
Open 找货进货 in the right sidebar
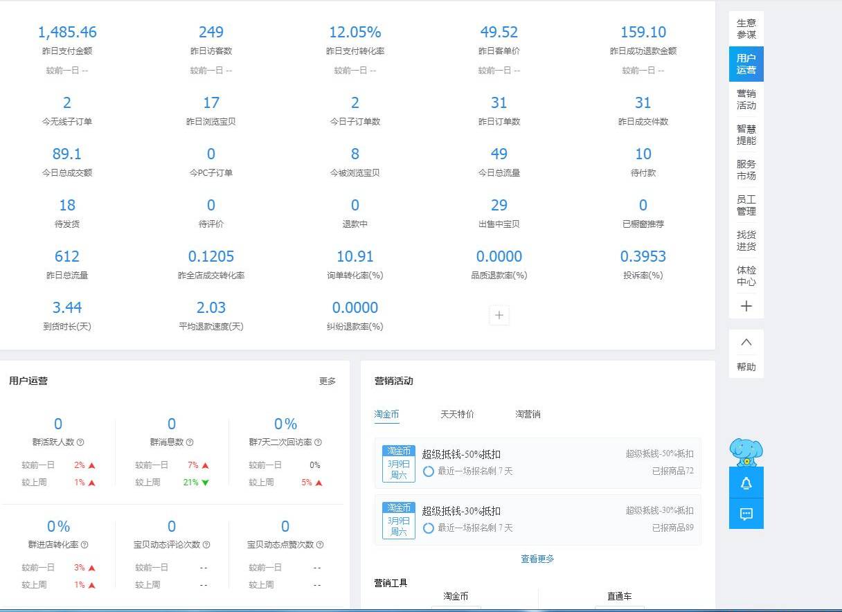746,240
